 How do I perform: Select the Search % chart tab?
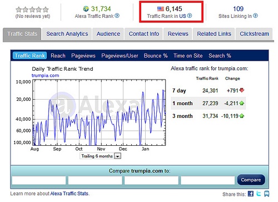pyautogui.click(x=220, y=56)
